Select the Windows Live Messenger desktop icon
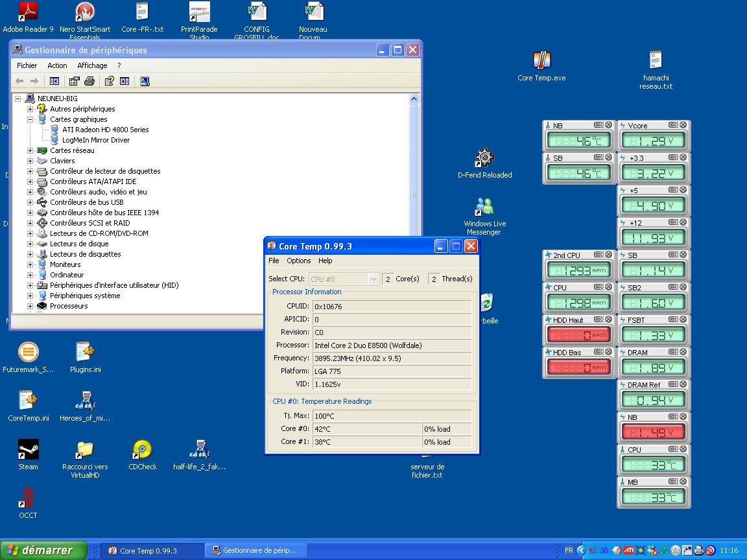This screenshot has height=560, width=747. coord(484,216)
